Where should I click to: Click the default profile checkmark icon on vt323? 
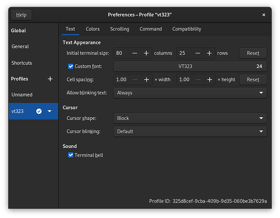click(x=39, y=111)
